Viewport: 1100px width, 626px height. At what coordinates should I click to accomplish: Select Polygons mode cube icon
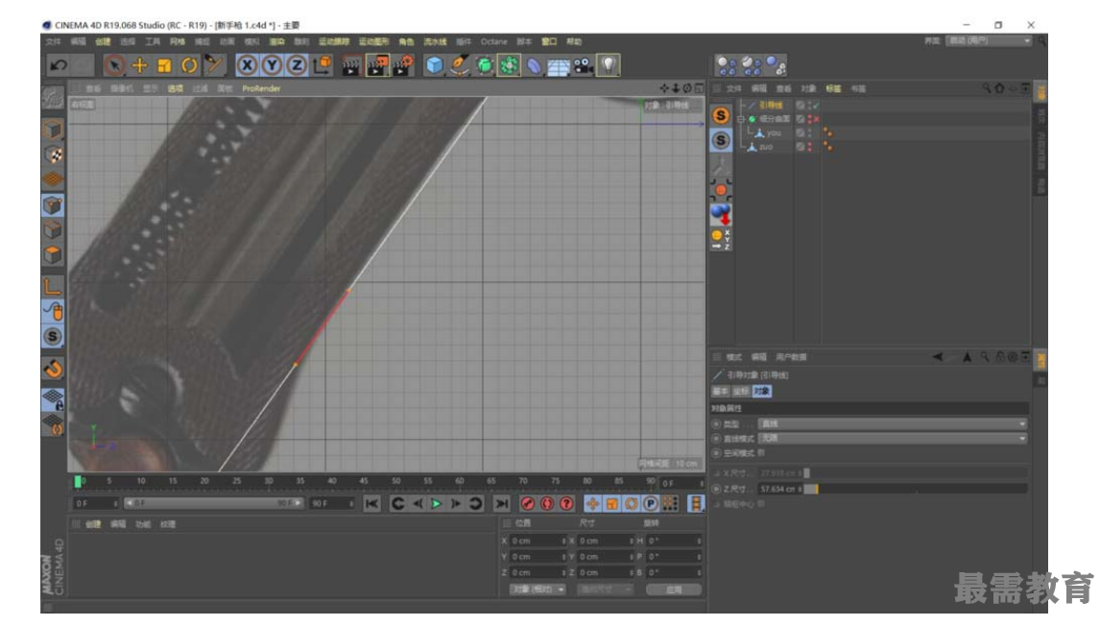(53, 254)
